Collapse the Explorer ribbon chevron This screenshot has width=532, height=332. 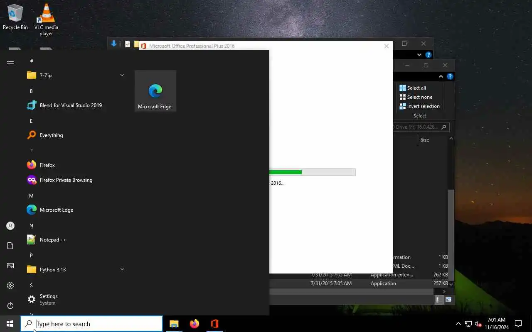pos(441,76)
